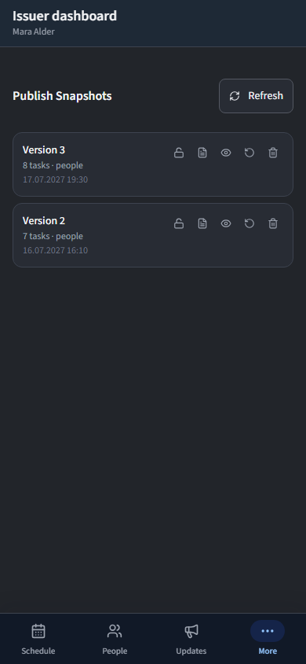The width and height of the screenshot is (306, 664).
Task: Open the Schedule tab
Action: click(38, 639)
